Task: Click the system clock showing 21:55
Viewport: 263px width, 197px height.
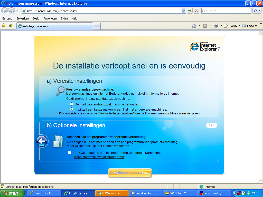Action: coord(256,193)
